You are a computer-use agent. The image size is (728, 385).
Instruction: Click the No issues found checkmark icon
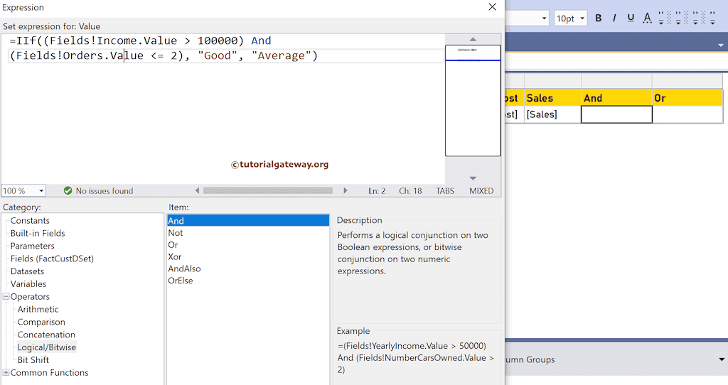[68, 191]
